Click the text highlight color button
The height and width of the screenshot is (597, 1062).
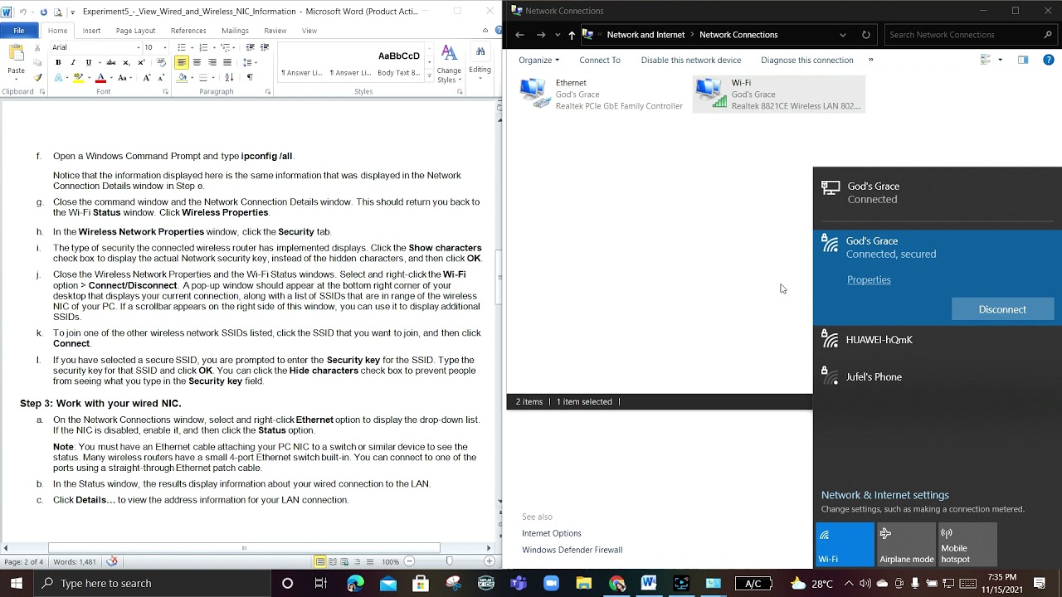[78, 77]
